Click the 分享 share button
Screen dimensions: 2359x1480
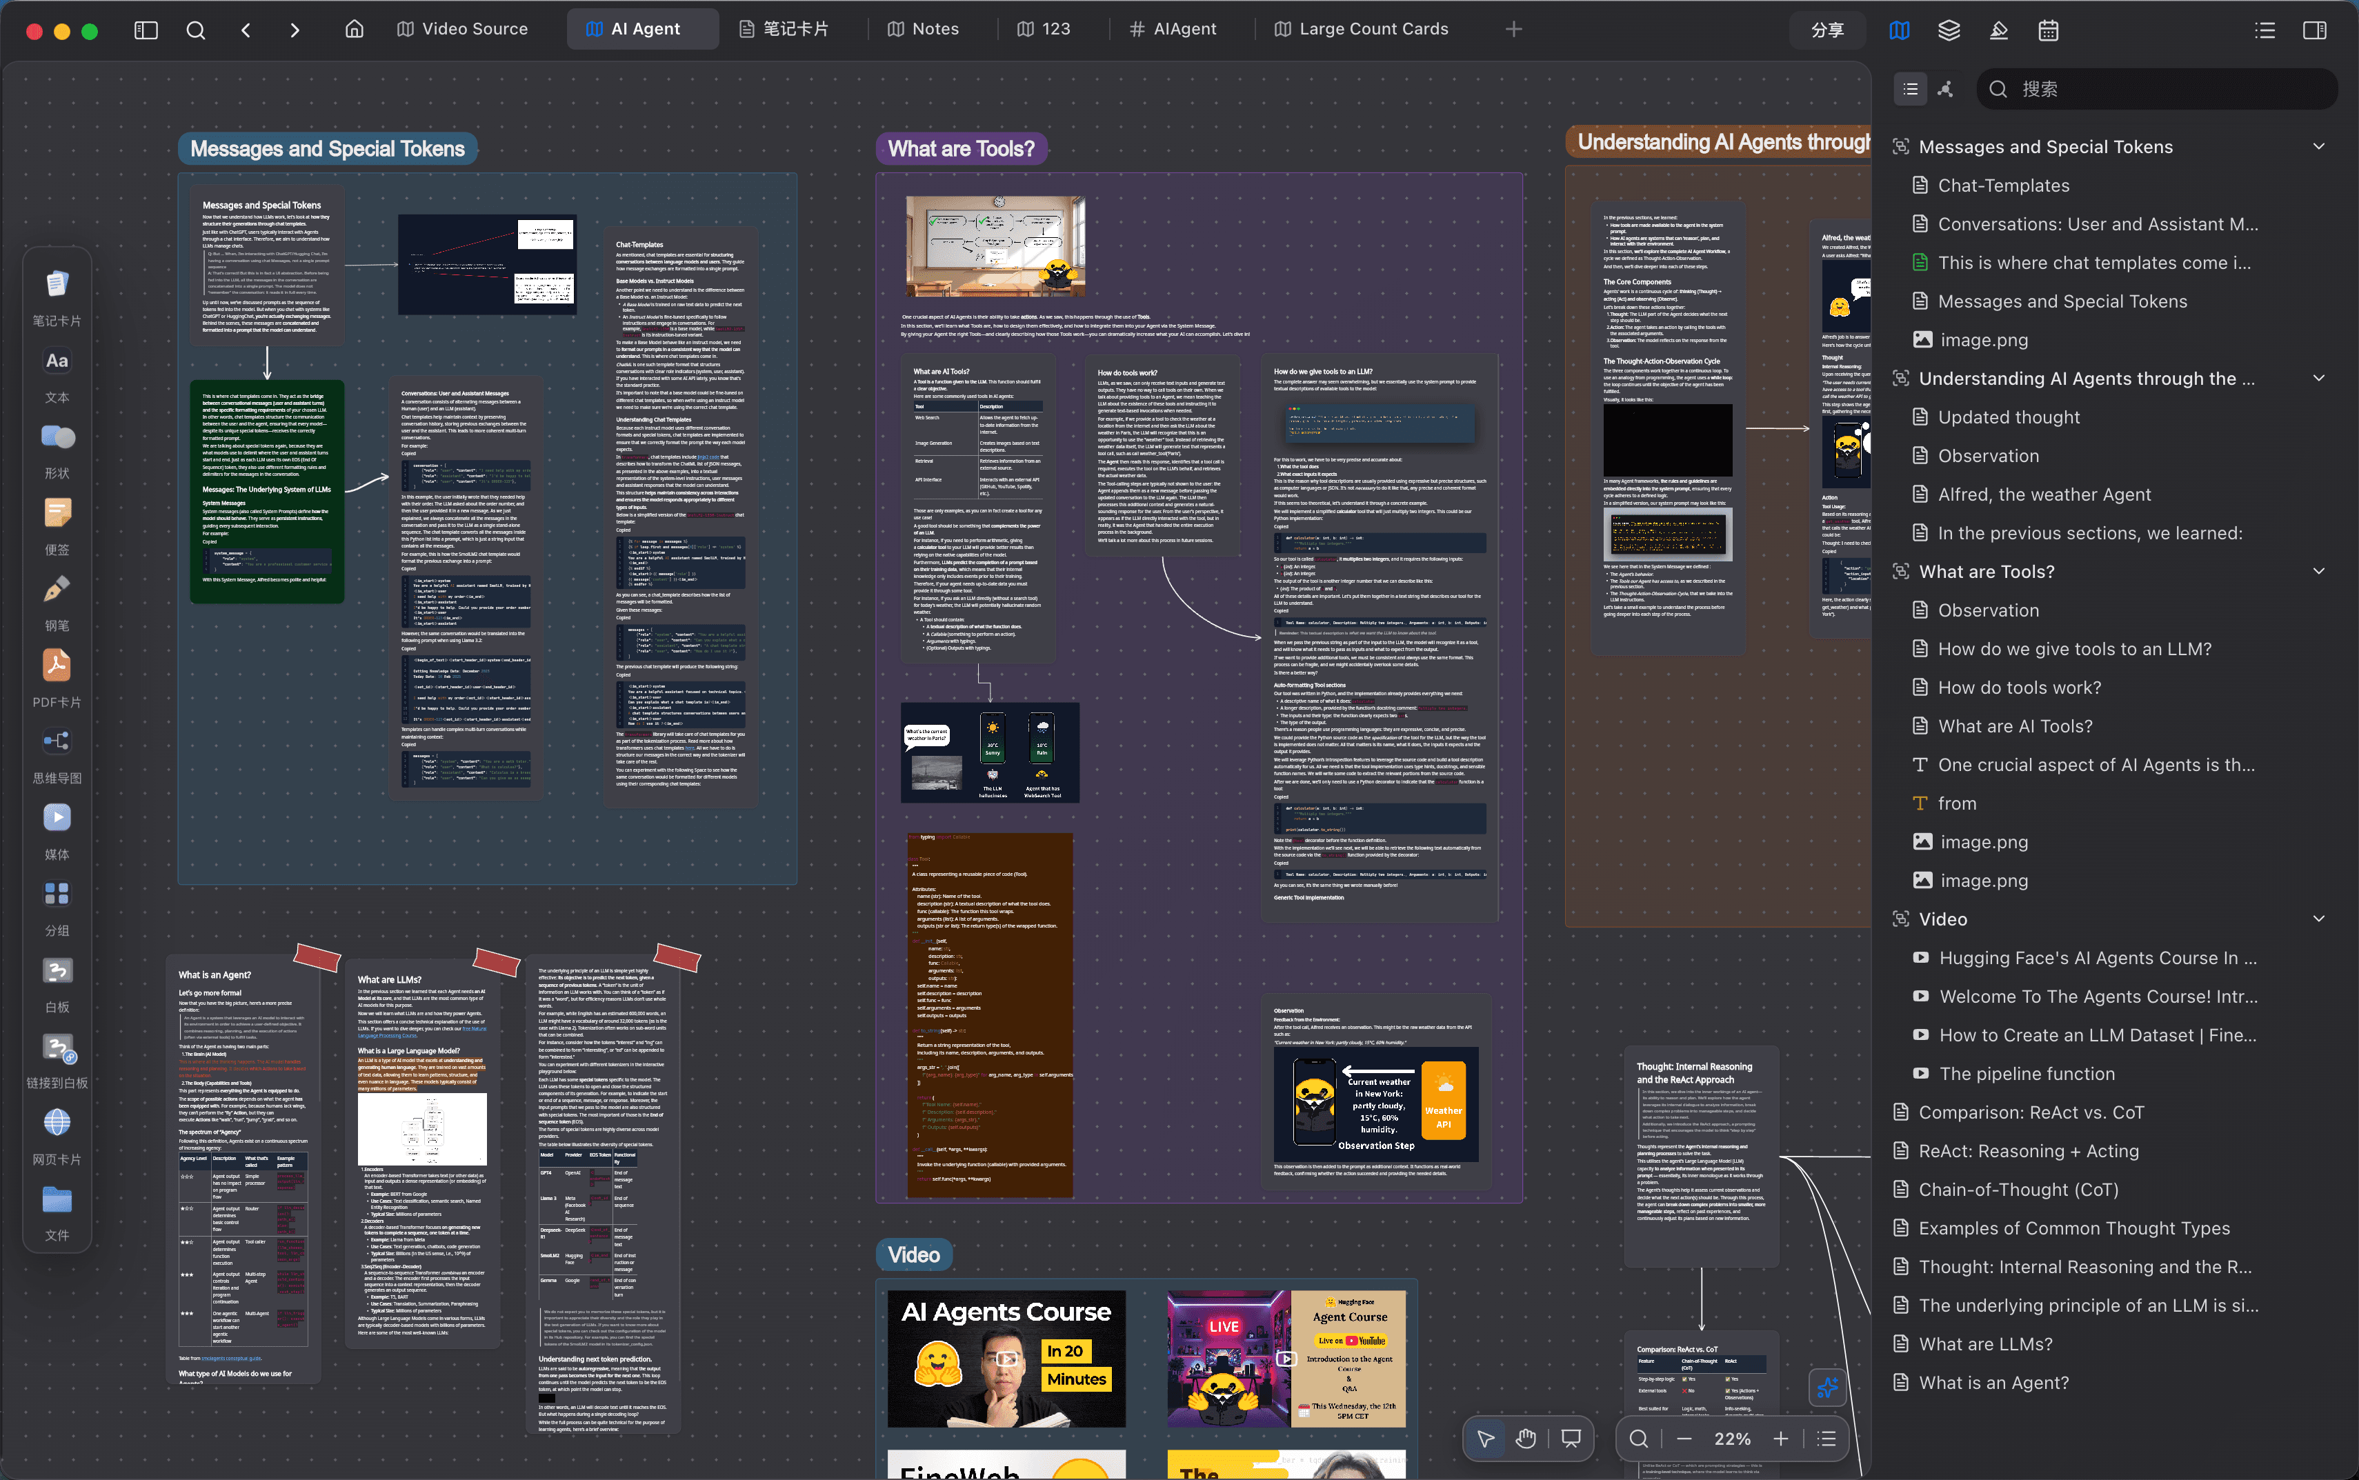point(1827,30)
